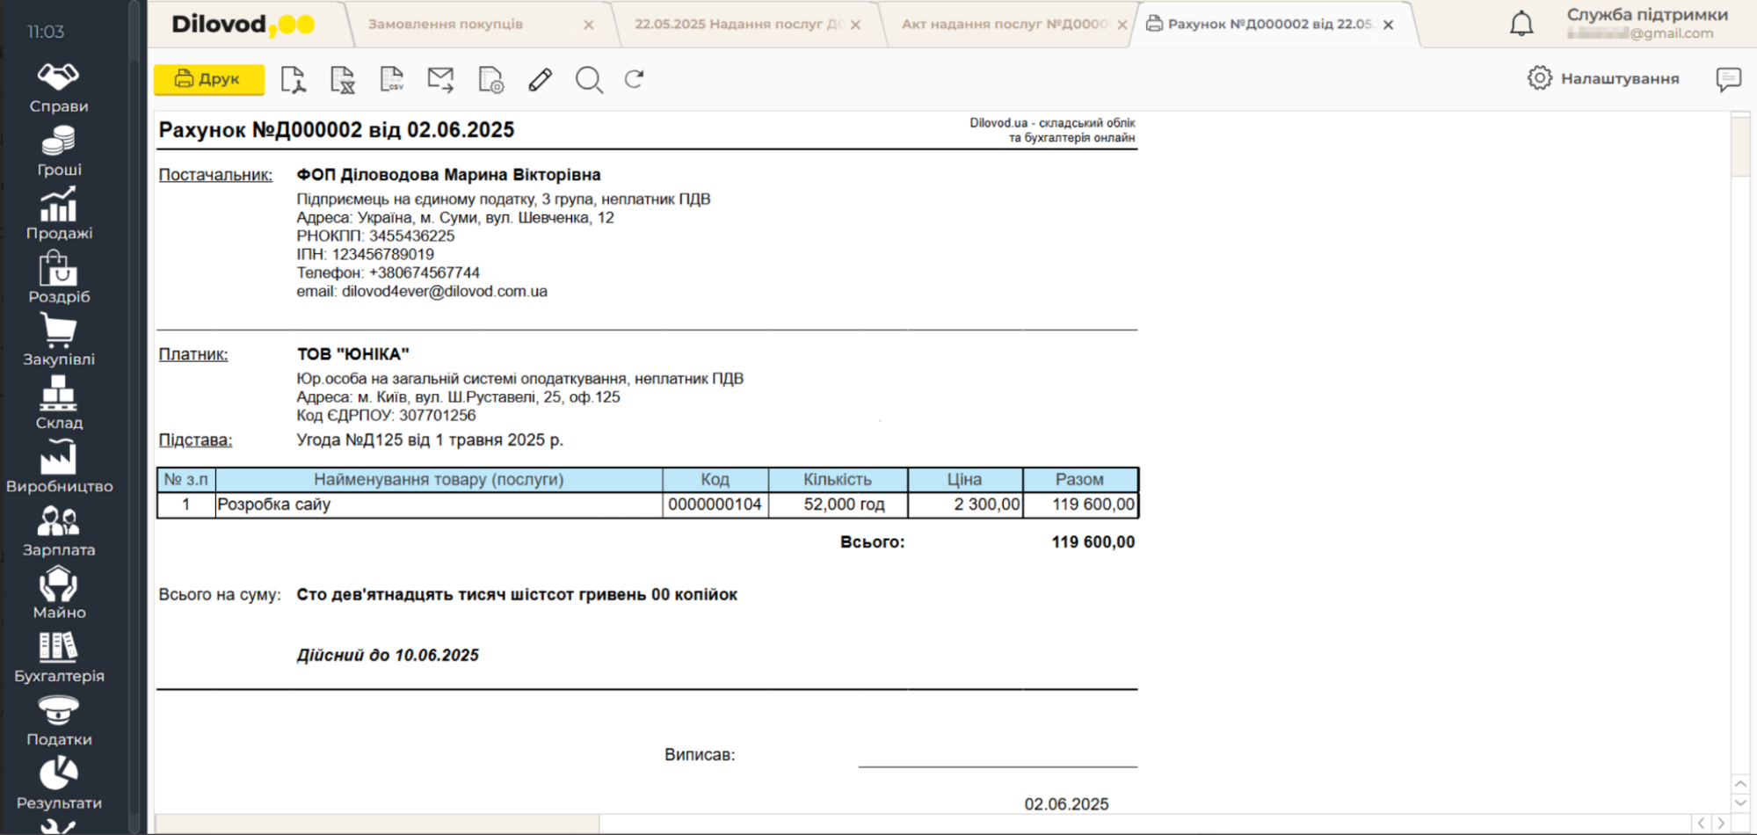Open page setup settings icon

point(490,80)
